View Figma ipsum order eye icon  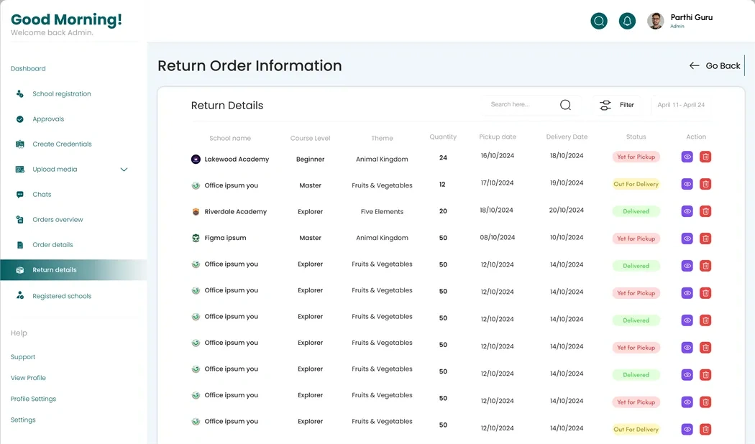pos(687,239)
